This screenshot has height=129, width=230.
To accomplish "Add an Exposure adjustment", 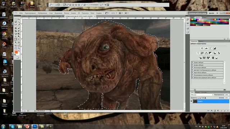I will tap(215, 48).
